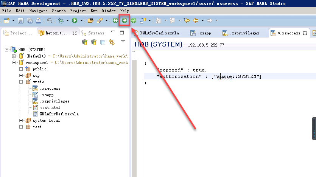Close the Repositories view tab

[75, 33]
